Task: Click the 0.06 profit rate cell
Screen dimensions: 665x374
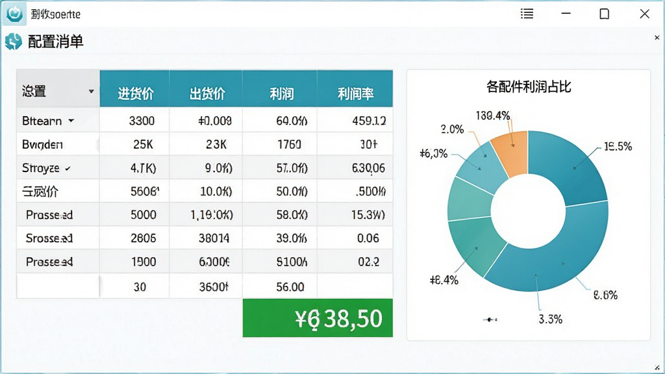Action: [x=355, y=238]
